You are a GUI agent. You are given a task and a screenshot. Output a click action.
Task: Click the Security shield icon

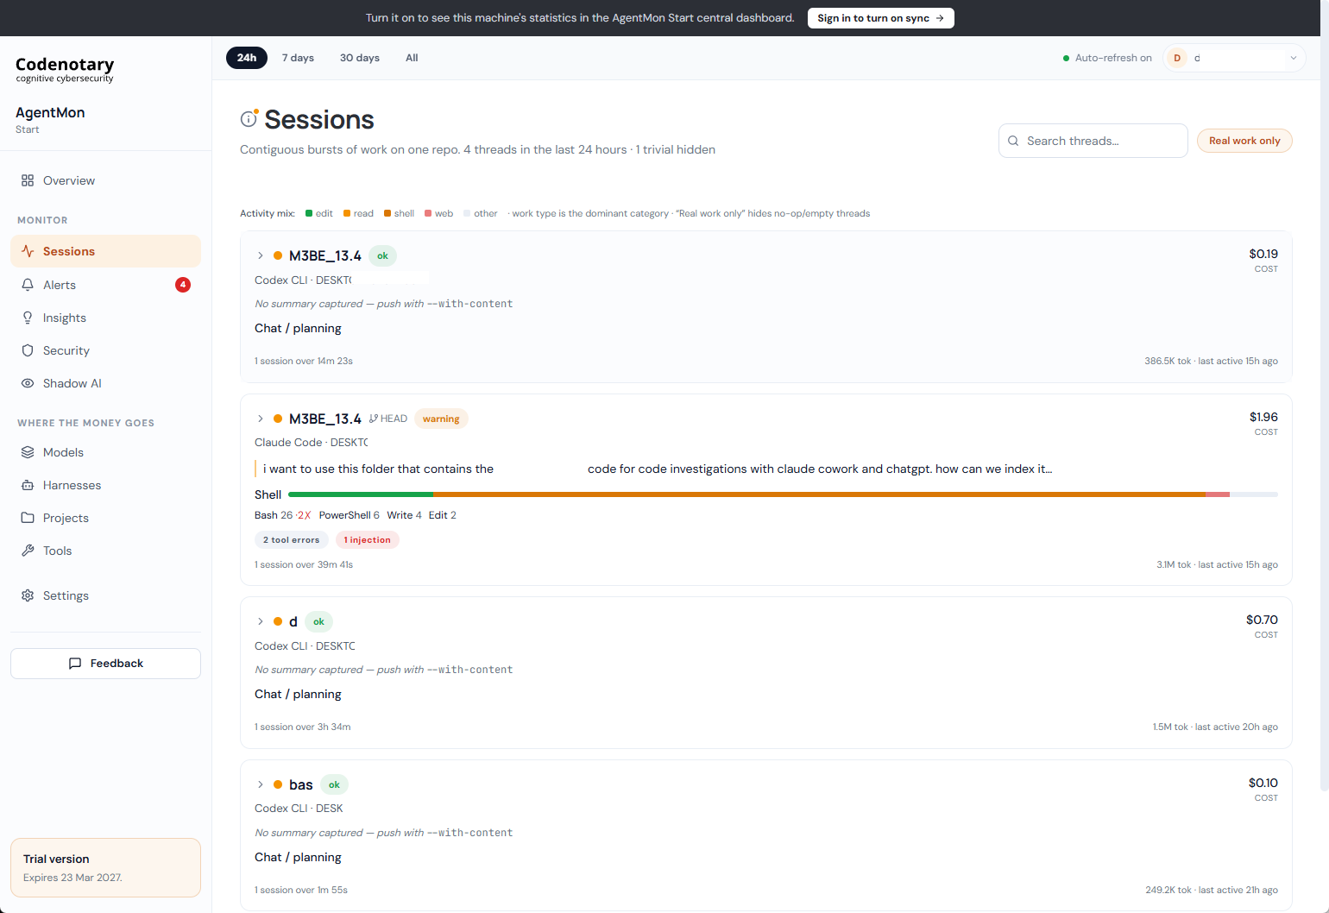pyautogui.click(x=28, y=350)
